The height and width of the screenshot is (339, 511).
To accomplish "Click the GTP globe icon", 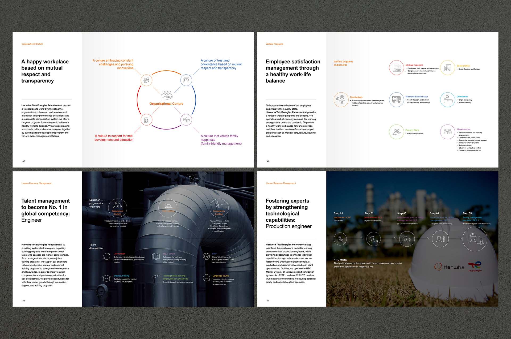I will pos(206,256).
